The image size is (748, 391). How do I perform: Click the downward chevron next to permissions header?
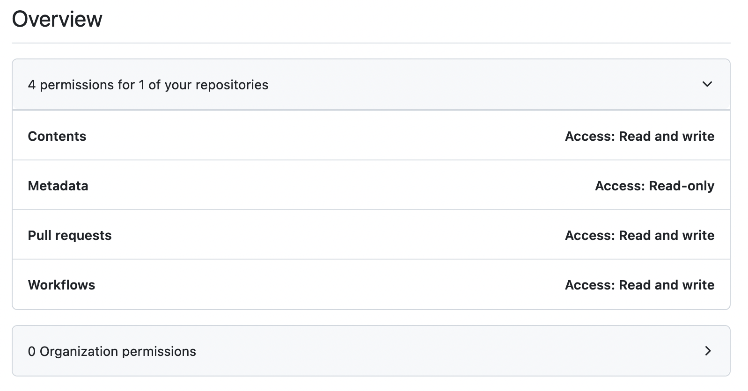[708, 85]
